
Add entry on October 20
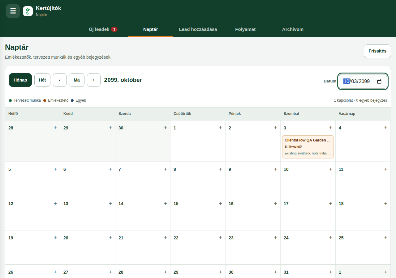click(x=110, y=238)
